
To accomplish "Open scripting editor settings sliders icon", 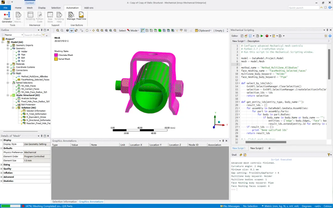I will click(326, 36).
